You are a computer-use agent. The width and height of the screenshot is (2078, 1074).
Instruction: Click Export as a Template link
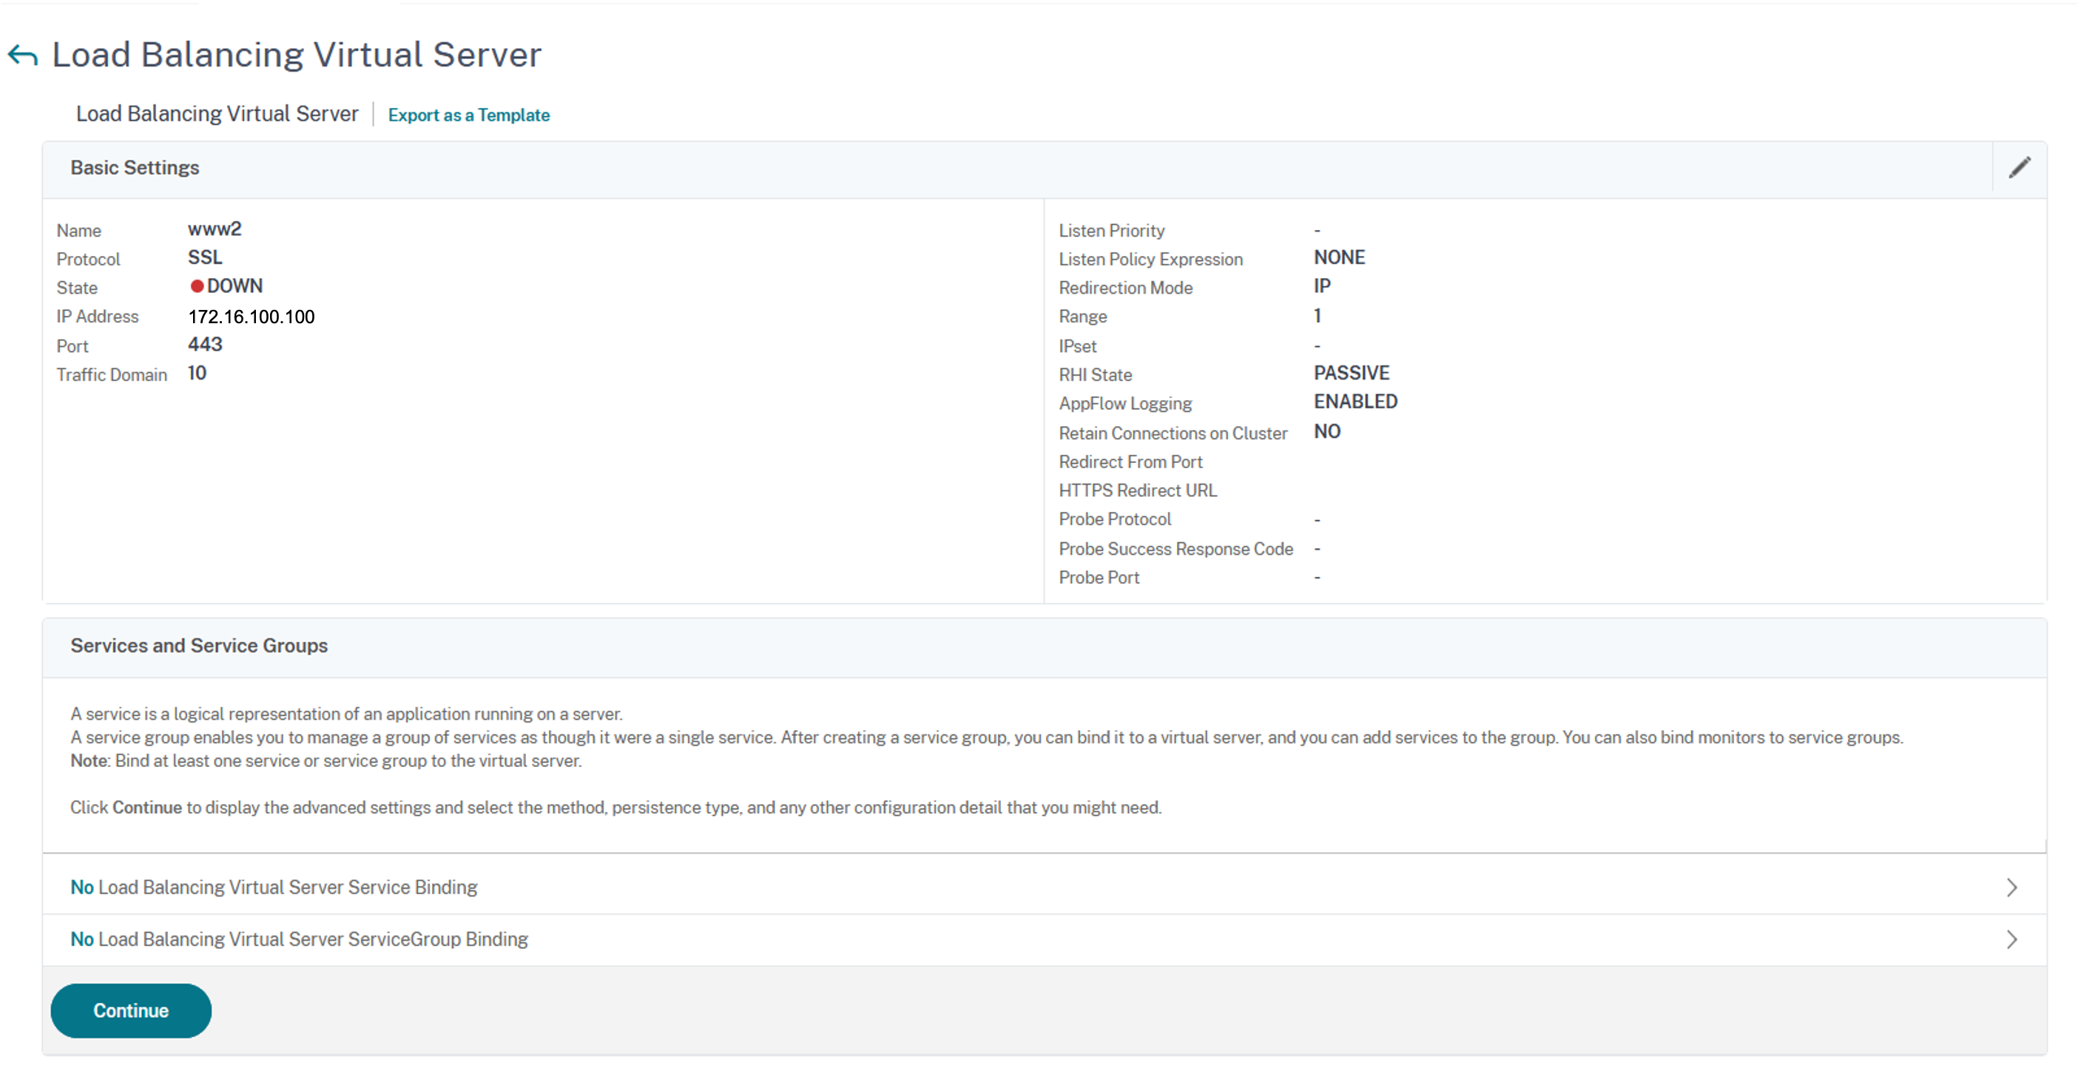click(469, 115)
